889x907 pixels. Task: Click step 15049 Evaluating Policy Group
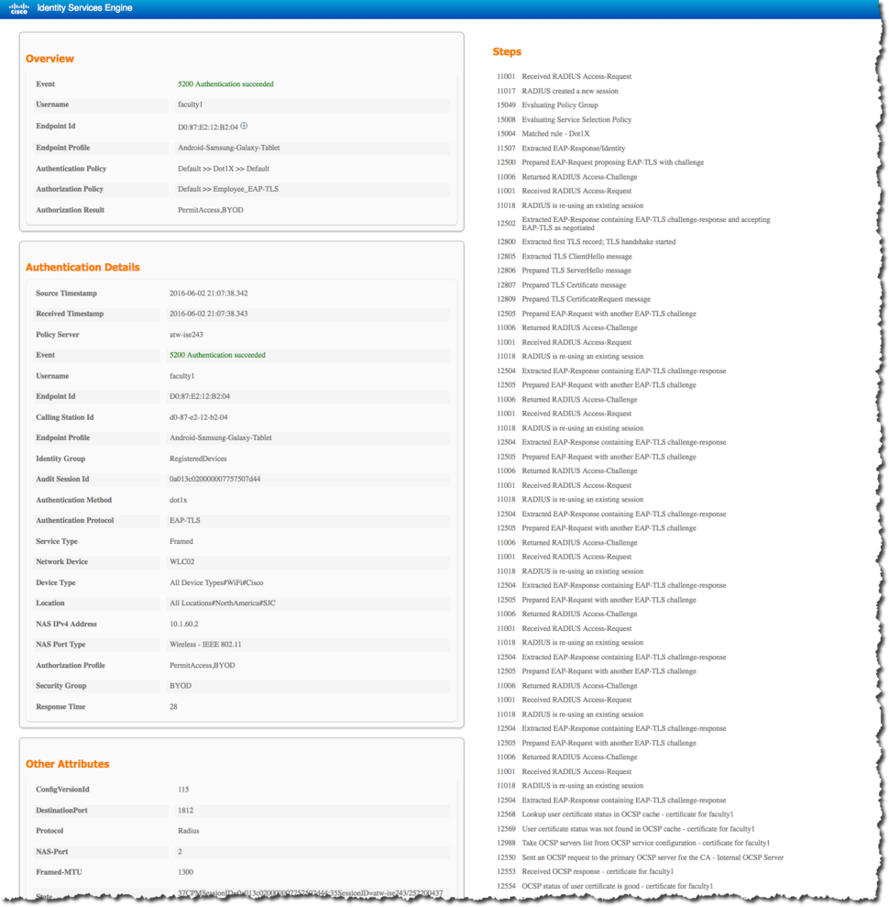547,105
